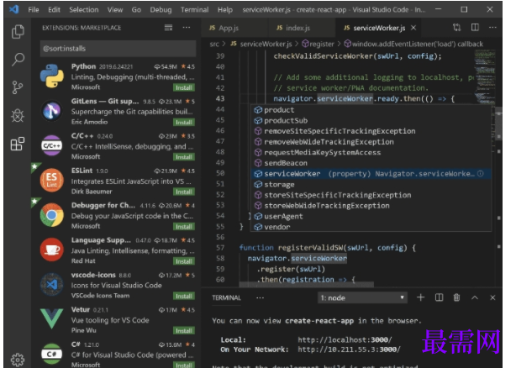This screenshot has width=516, height=368.
Task: Choose 'requestMediaKeySystemAccess' suggestion
Action: click(371, 153)
